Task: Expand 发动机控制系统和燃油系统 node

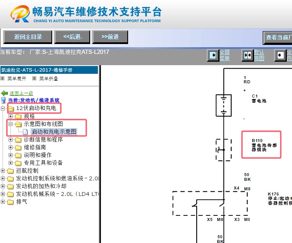Action: click(x=3, y=178)
